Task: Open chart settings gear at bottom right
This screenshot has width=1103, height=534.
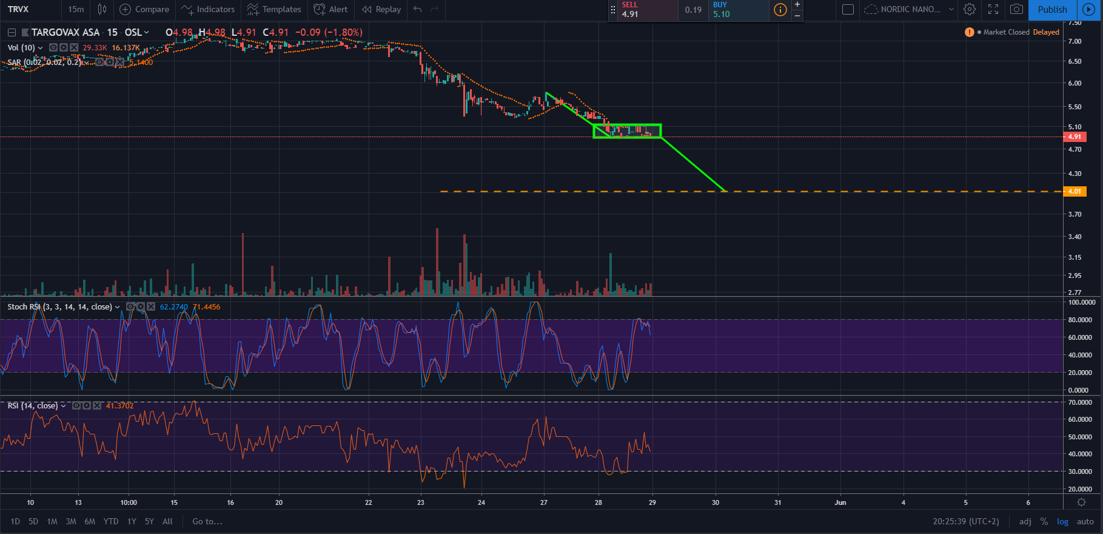Action: click(x=1081, y=502)
